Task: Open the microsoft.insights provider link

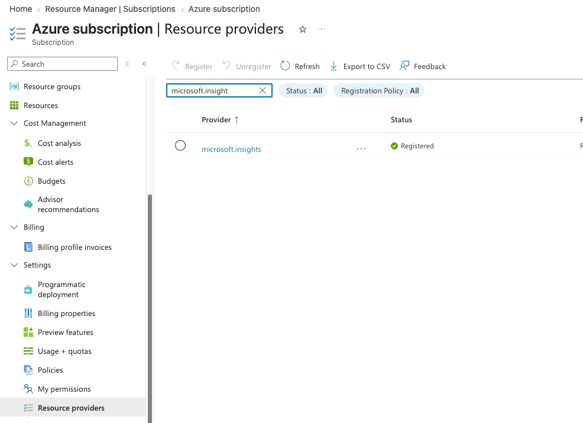Action: (x=231, y=149)
